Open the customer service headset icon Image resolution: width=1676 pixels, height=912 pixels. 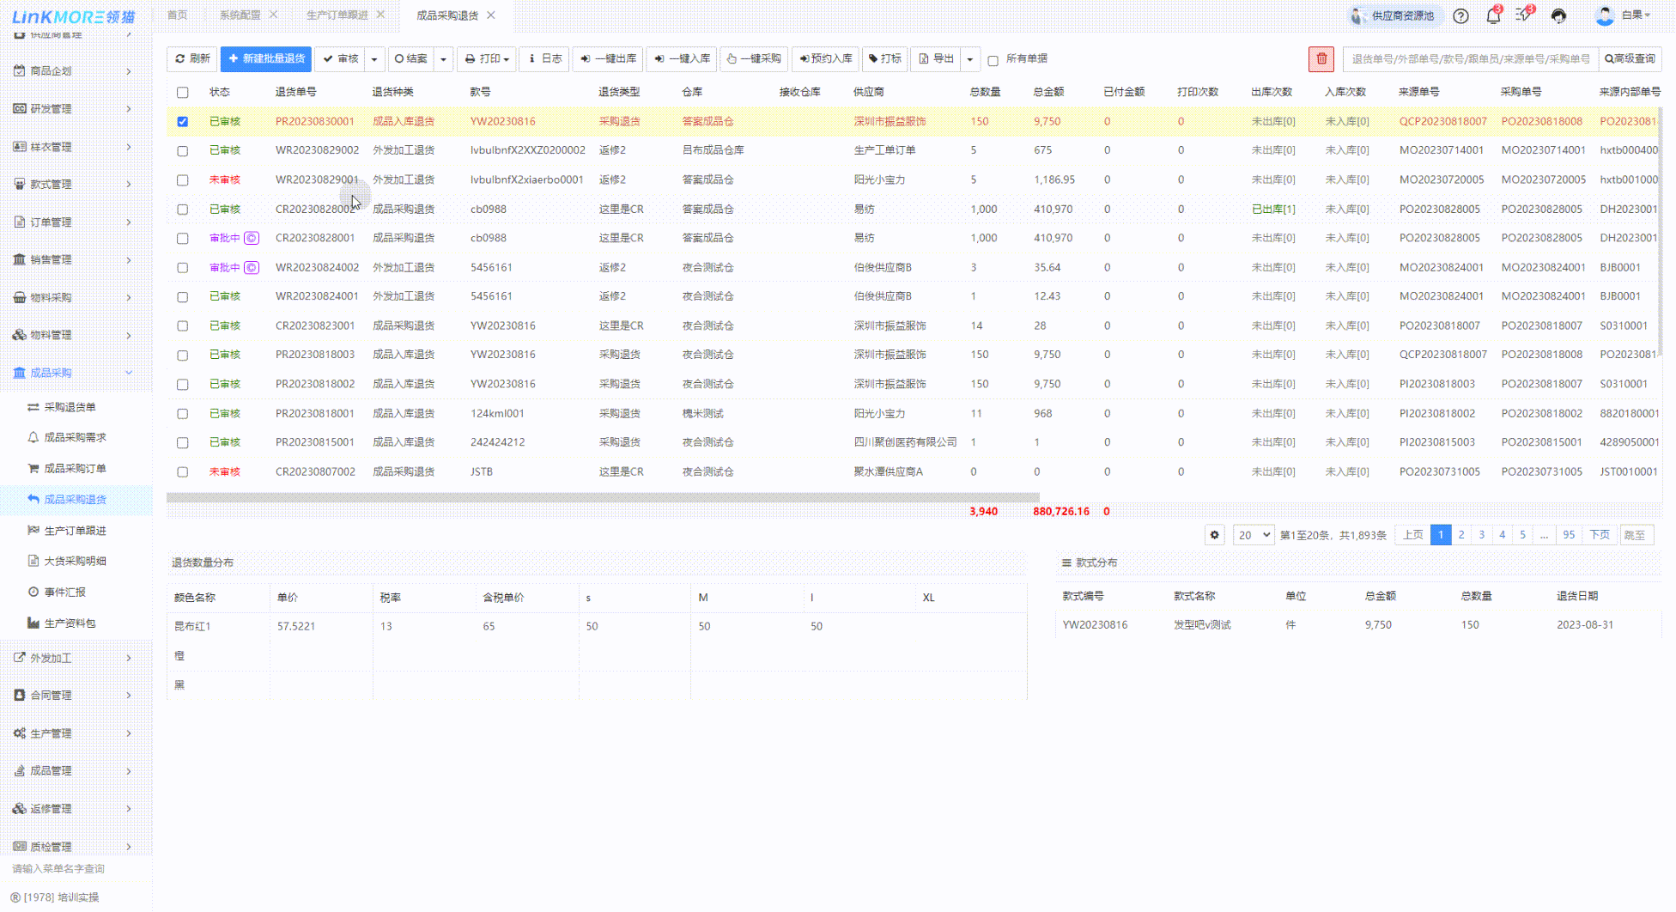click(1558, 15)
